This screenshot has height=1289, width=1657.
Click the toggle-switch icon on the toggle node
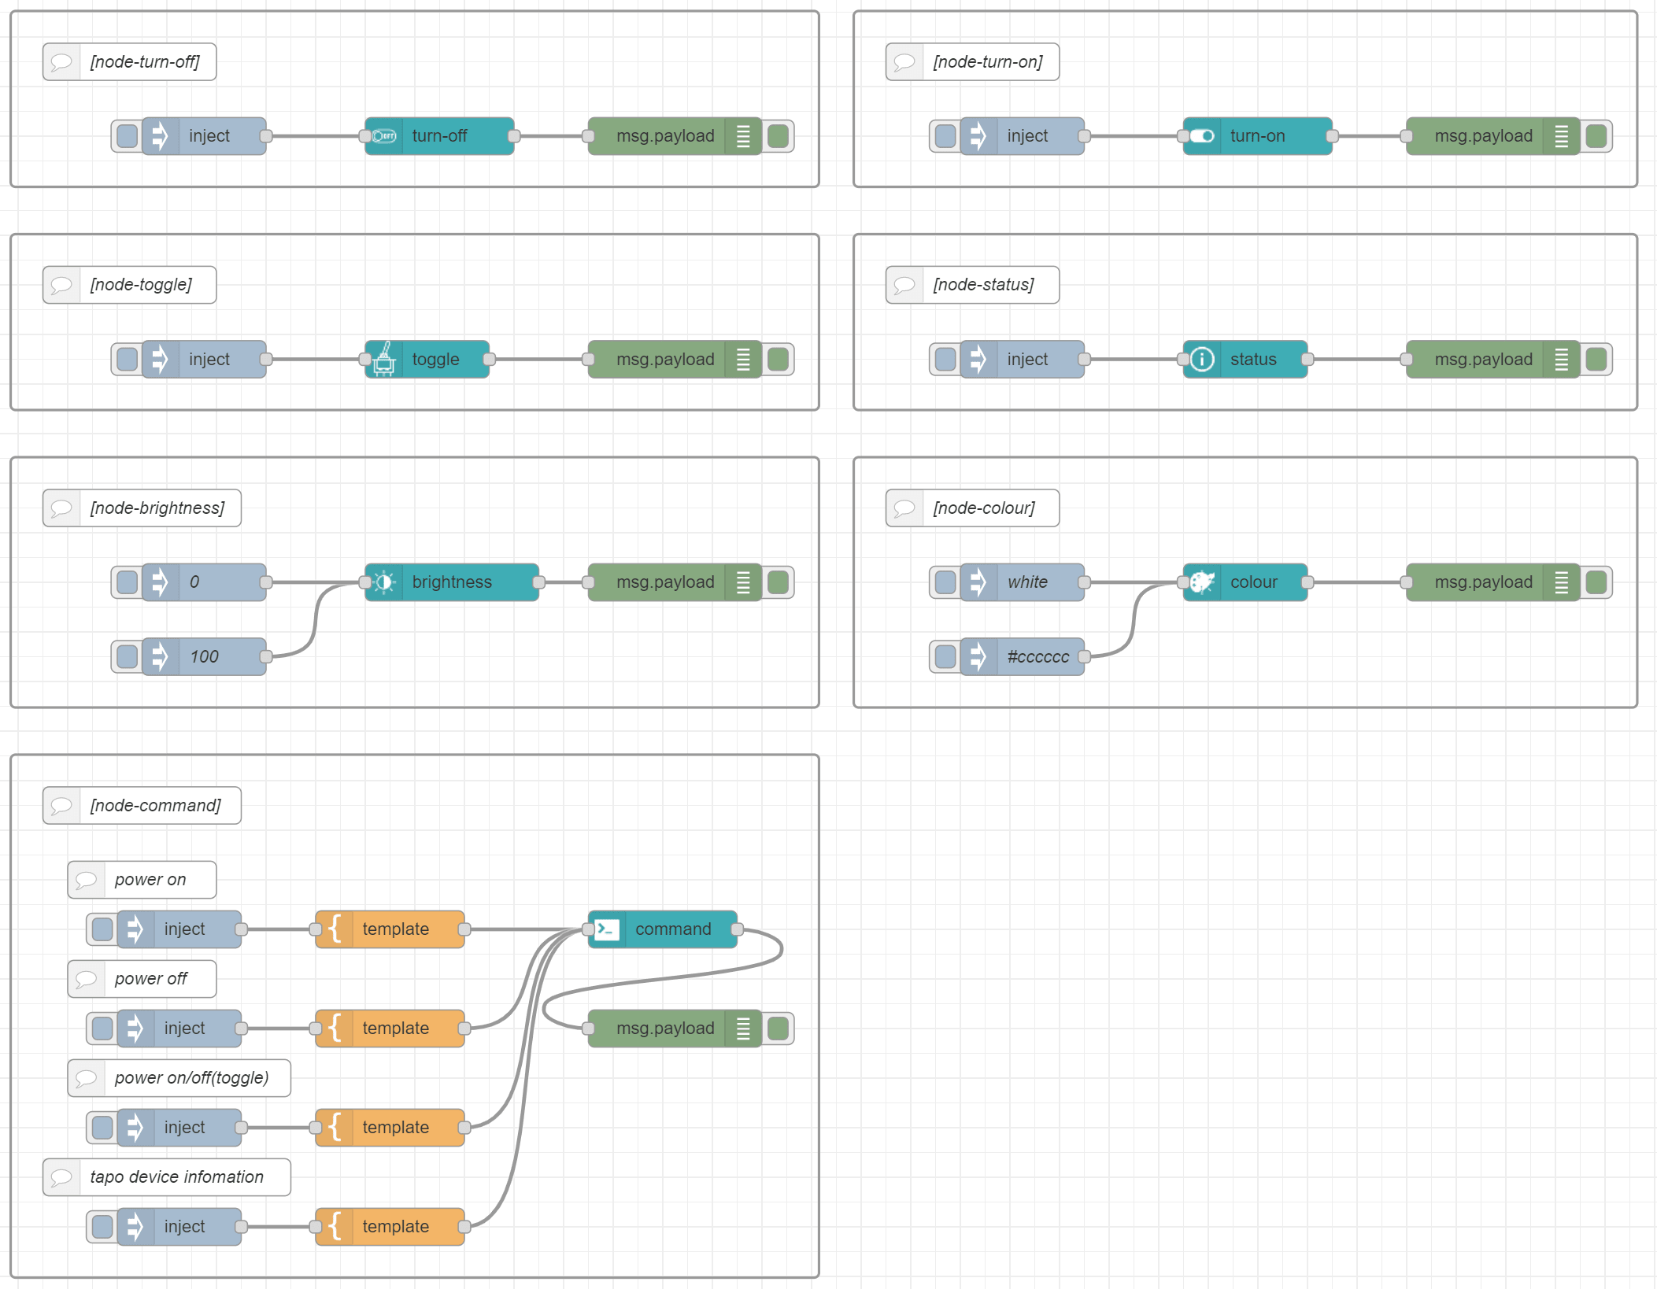tap(383, 359)
